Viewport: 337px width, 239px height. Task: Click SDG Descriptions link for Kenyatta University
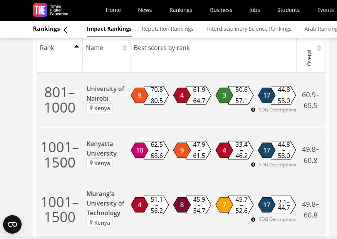[x=277, y=164]
